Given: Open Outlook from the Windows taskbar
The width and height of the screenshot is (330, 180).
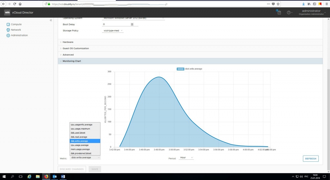Looking at the screenshot, I should [x=54, y=176].
